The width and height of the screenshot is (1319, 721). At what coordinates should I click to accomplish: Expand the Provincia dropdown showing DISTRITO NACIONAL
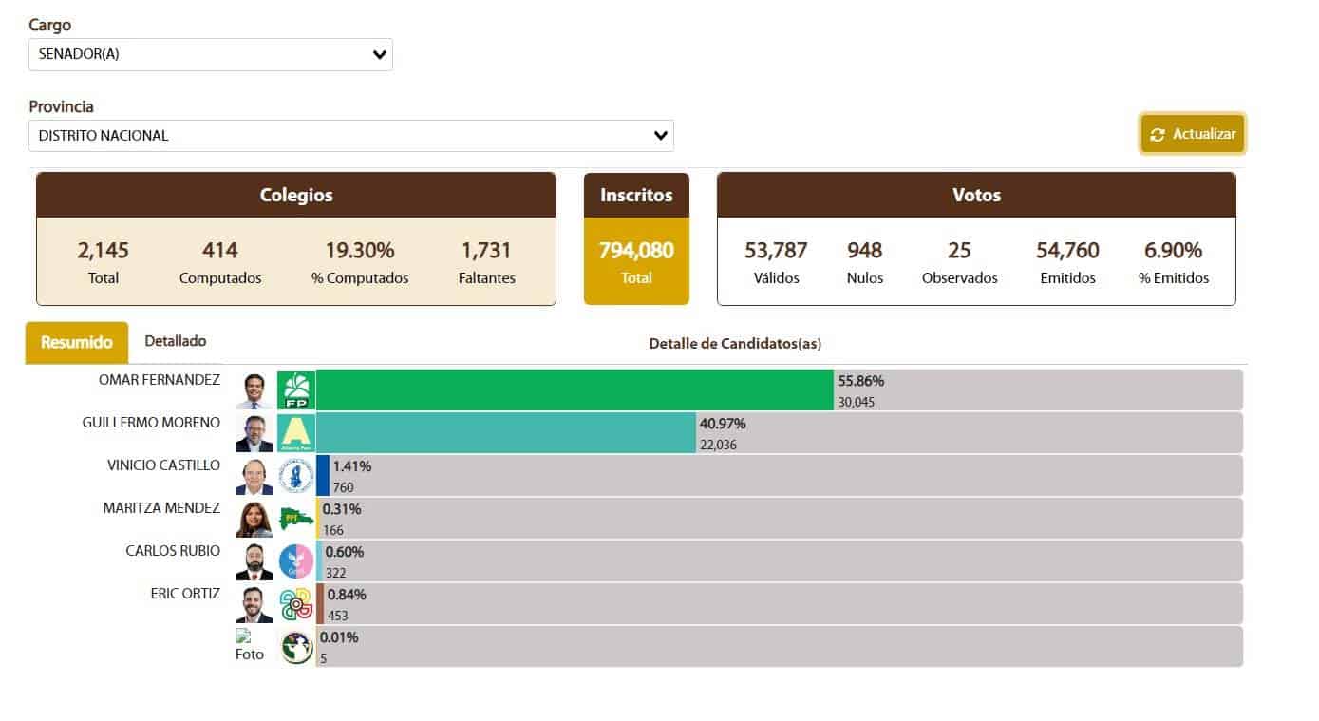coord(350,136)
